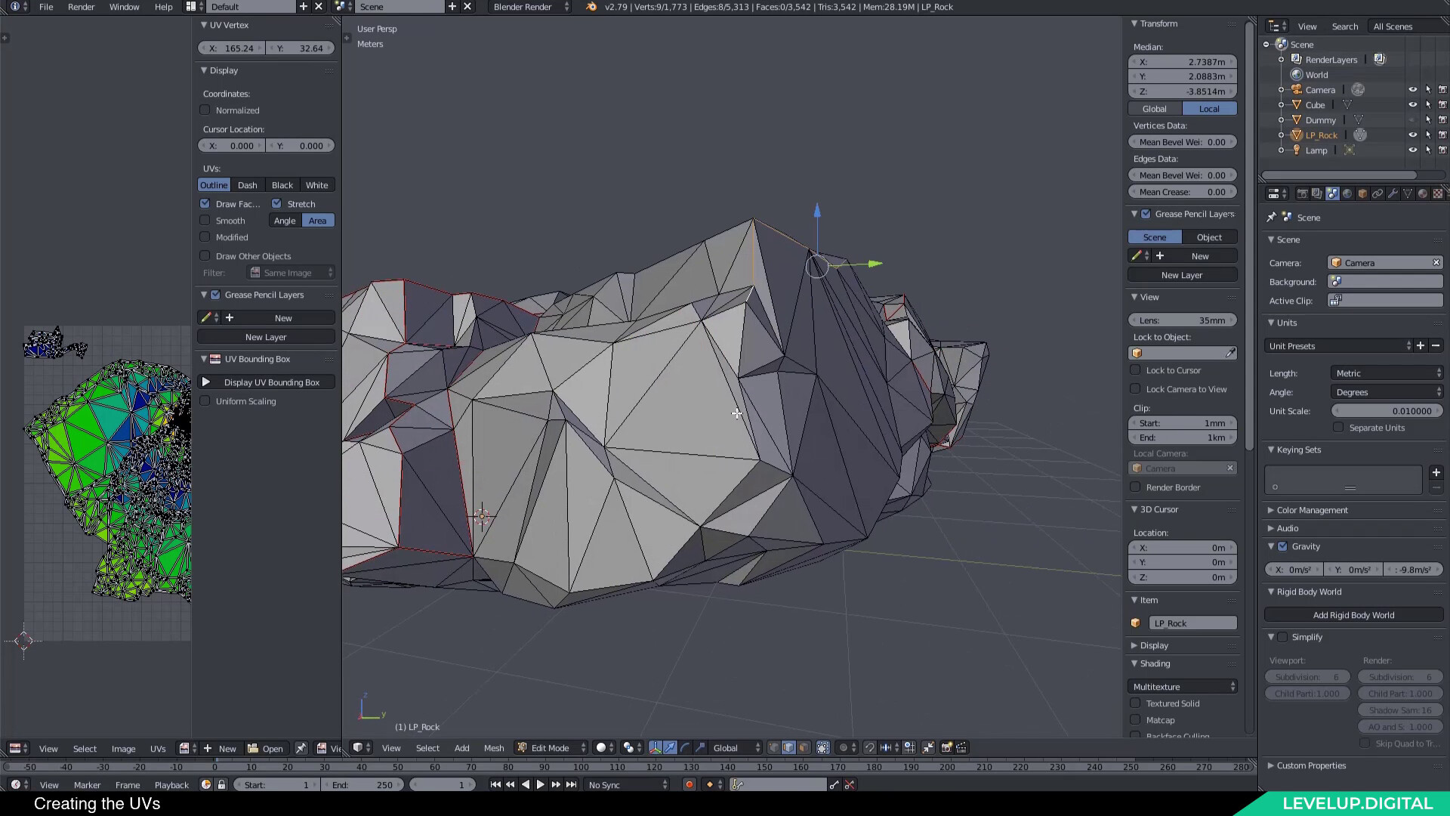Enable the Normalized coordinates checkbox

[x=205, y=110]
